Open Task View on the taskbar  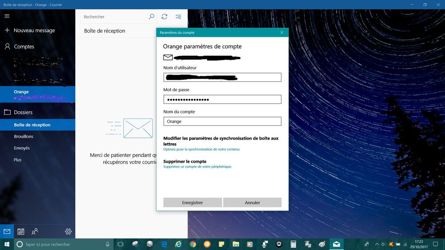120,244
